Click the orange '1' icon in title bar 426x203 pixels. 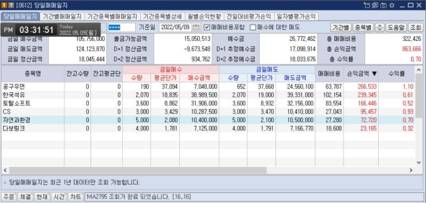[x=4, y=5]
